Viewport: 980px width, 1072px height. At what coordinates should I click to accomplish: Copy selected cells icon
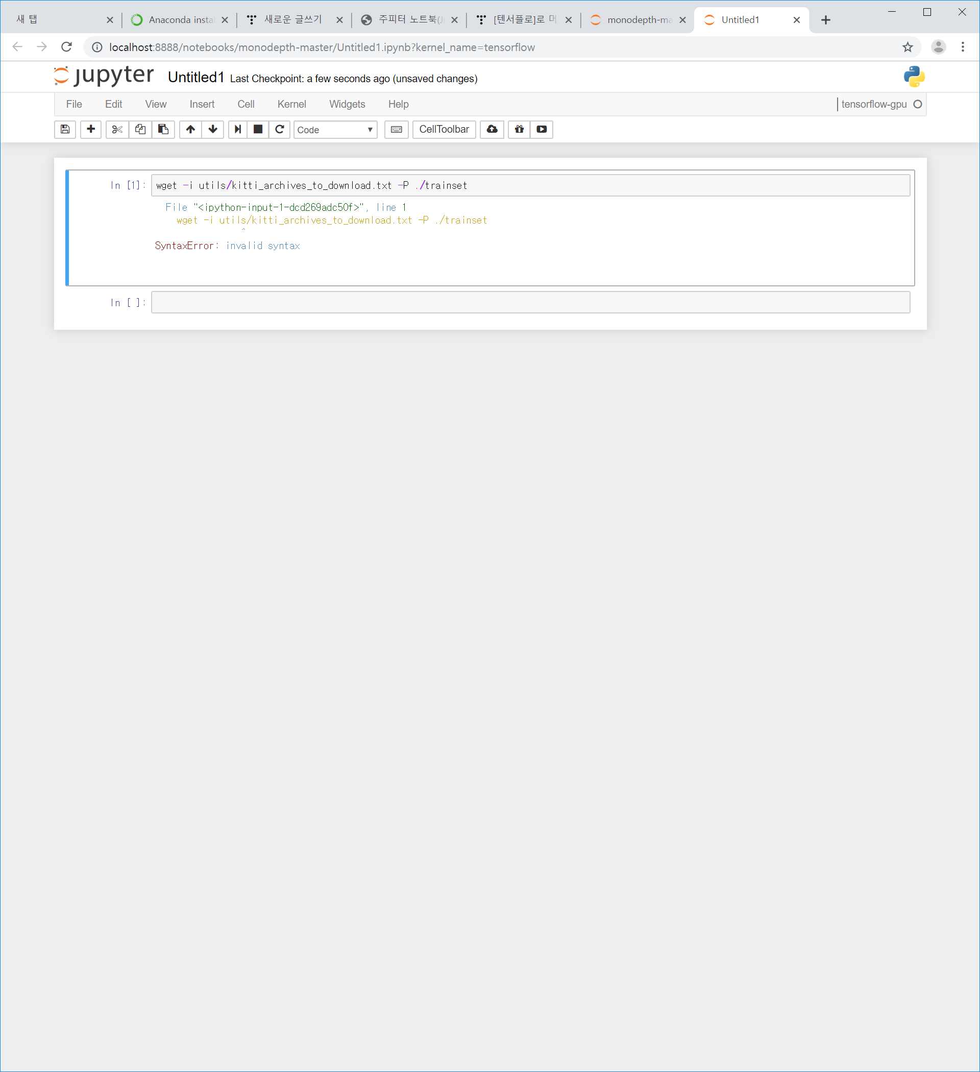click(140, 129)
